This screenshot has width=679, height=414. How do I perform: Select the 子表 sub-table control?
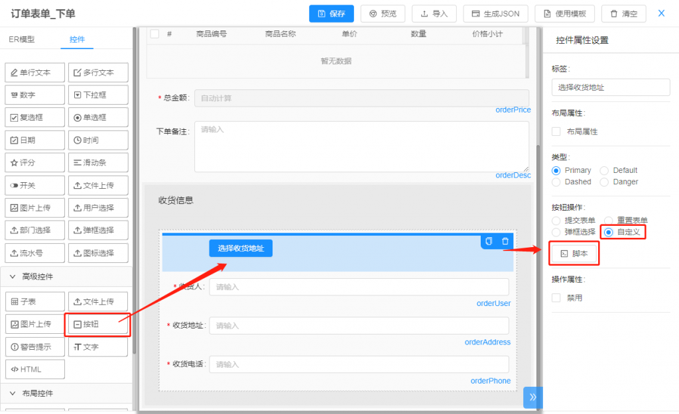(34, 301)
